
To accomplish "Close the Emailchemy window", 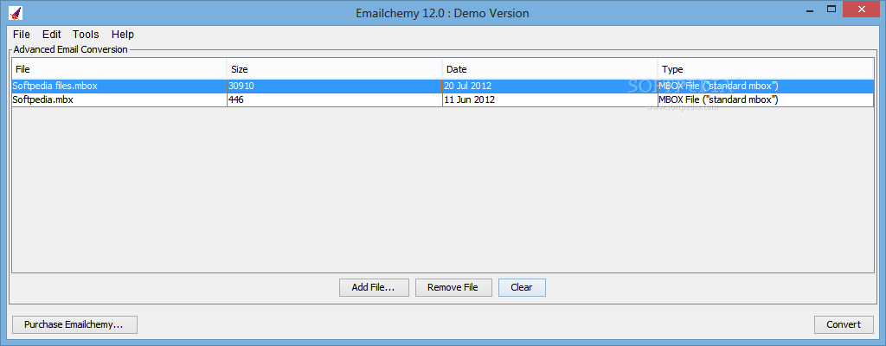I will coord(861,10).
